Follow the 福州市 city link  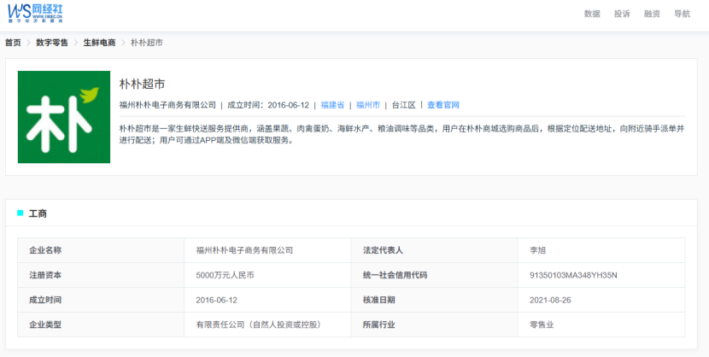(368, 105)
